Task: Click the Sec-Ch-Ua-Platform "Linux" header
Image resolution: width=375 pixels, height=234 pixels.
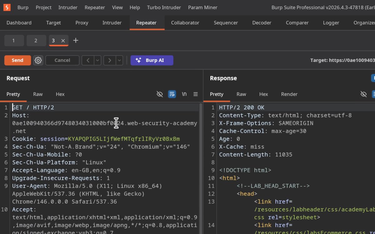Action: coord(59,163)
